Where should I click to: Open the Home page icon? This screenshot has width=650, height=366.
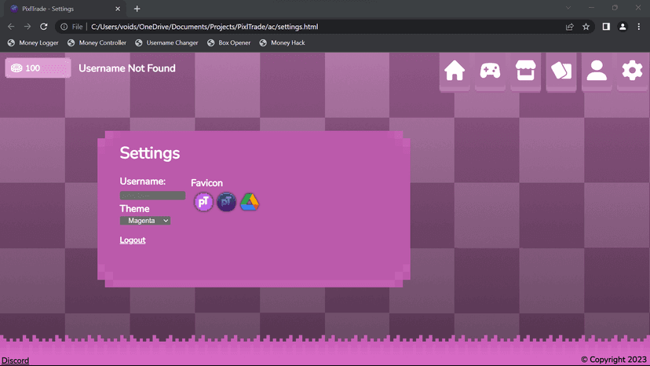[x=455, y=71]
